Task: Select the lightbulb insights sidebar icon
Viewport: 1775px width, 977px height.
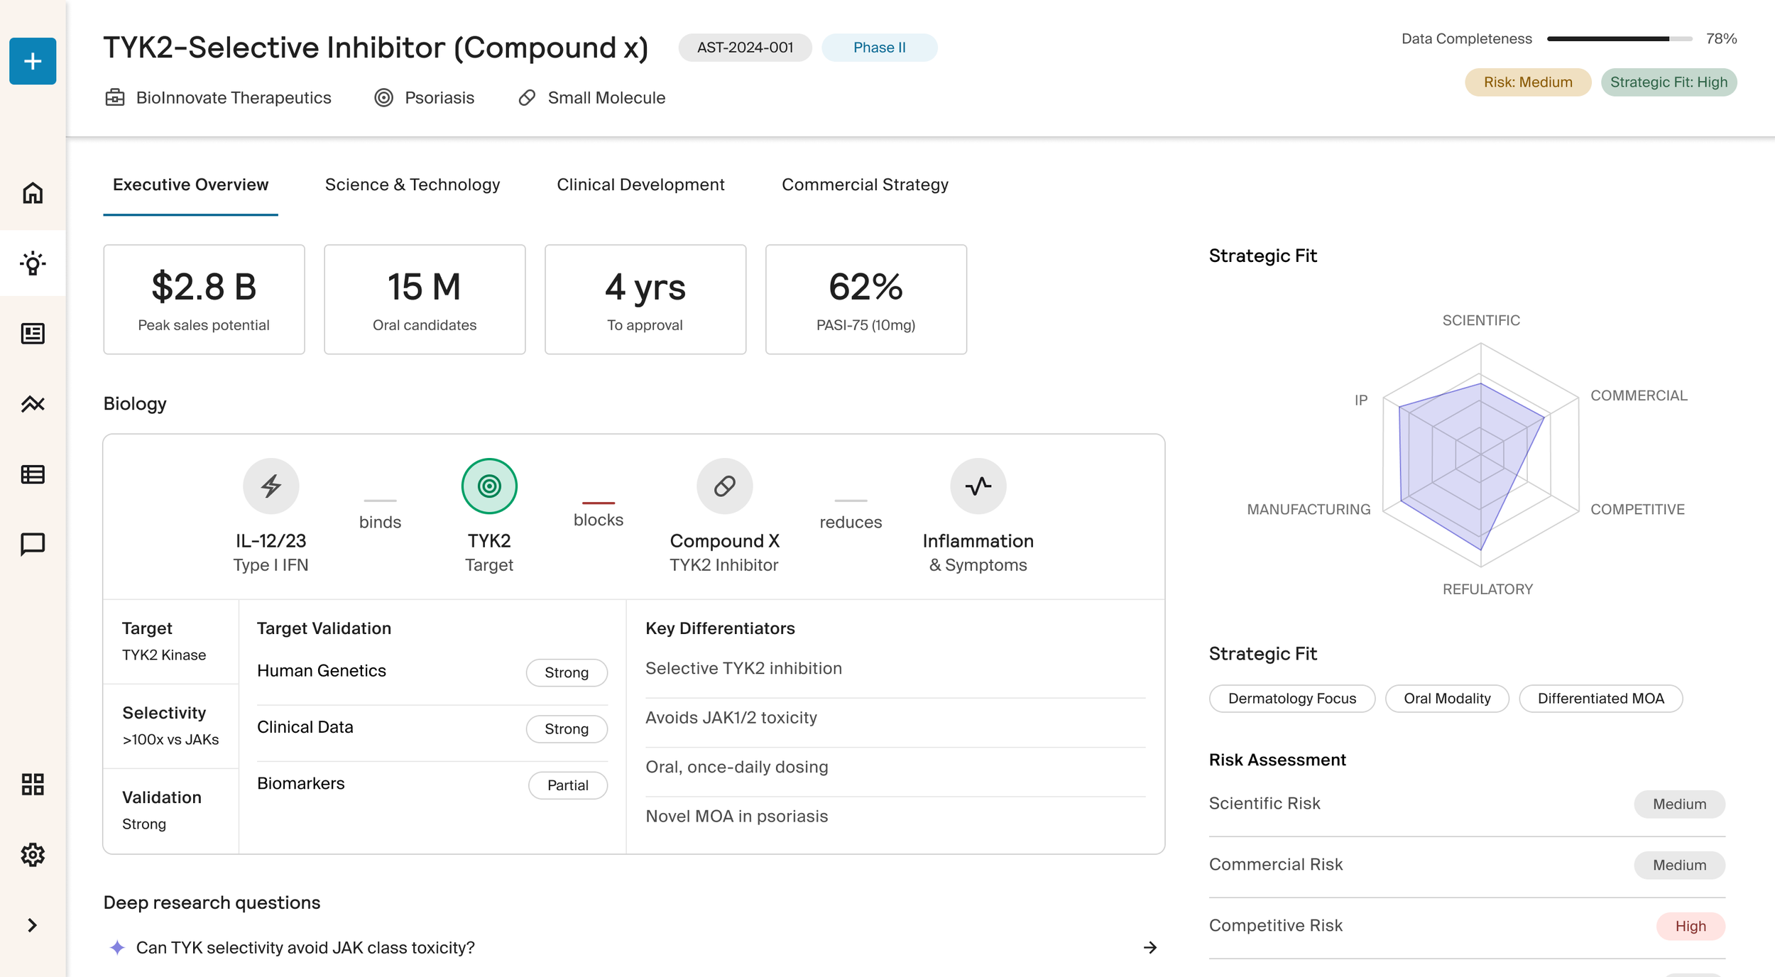Action: click(33, 263)
